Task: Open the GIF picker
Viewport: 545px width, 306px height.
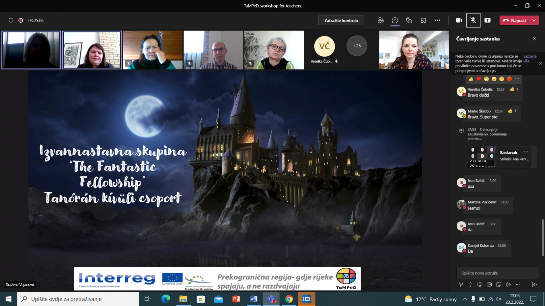Action: click(x=489, y=285)
